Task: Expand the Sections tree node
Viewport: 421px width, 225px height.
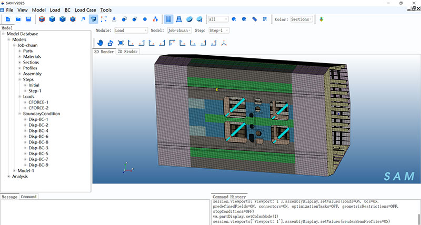Action: pyautogui.click(x=19, y=62)
